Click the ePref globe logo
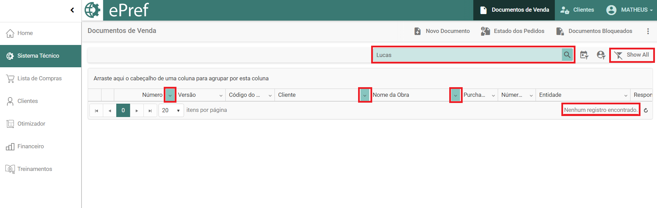The image size is (657, 208). pyautogui.click(x=93, y=10)
